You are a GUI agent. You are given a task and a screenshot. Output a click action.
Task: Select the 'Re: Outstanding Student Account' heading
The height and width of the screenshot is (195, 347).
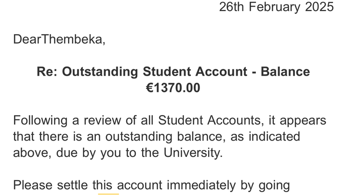click(142, 72)
